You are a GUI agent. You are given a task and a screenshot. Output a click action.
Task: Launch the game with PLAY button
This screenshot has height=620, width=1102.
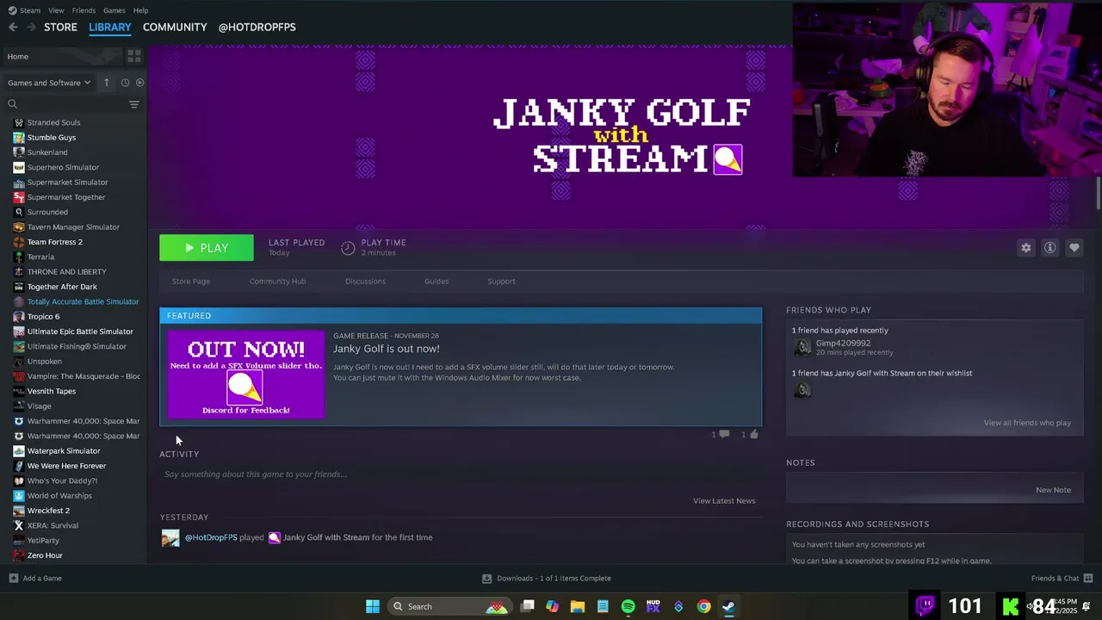[x=207, y=248]
